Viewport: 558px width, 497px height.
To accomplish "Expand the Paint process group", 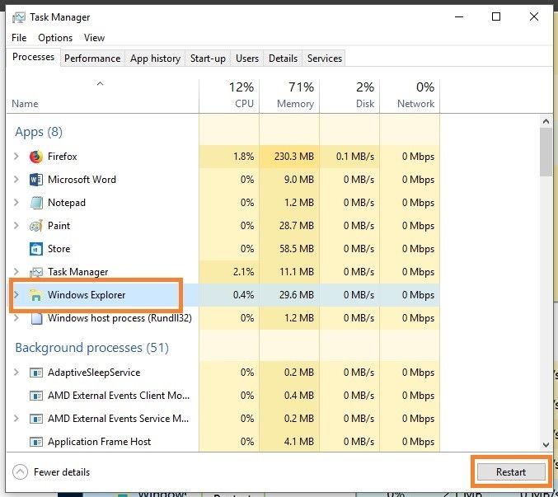I will tap(16, 226).
